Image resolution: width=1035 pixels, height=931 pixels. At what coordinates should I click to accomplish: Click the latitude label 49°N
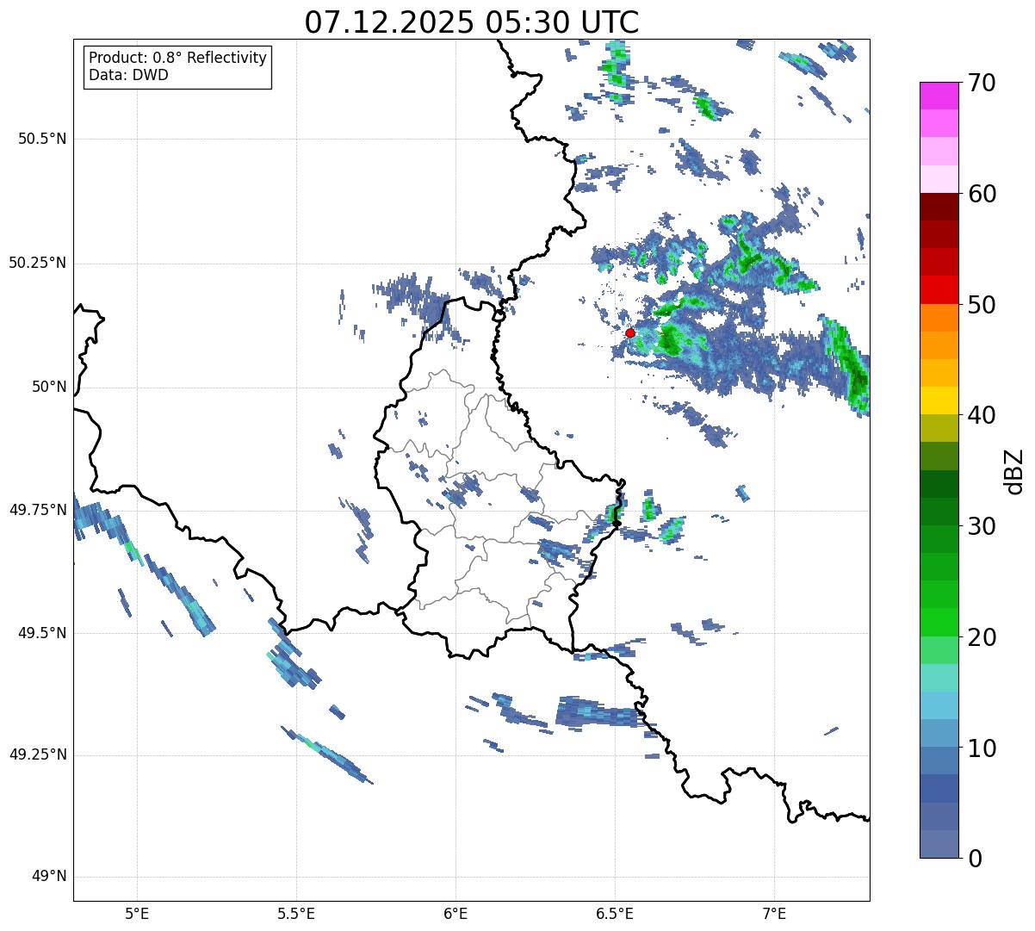[x=49, y=876]
